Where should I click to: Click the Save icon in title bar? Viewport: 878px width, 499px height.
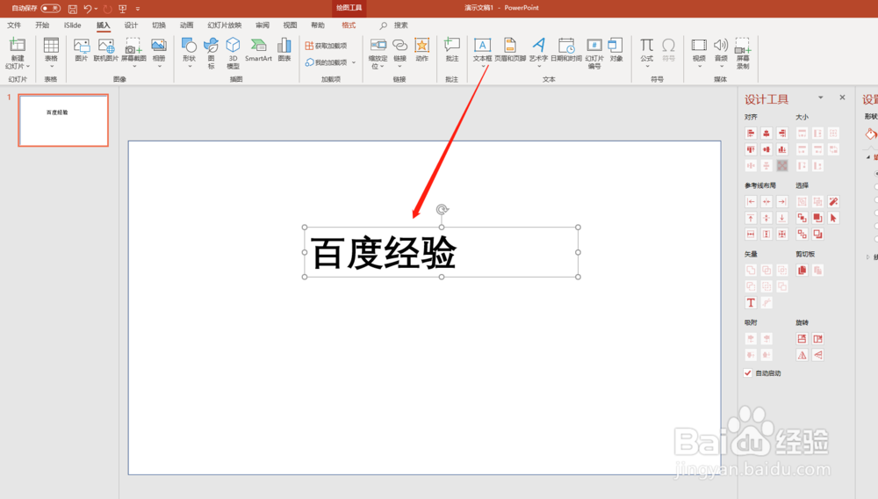coord(73,9)
